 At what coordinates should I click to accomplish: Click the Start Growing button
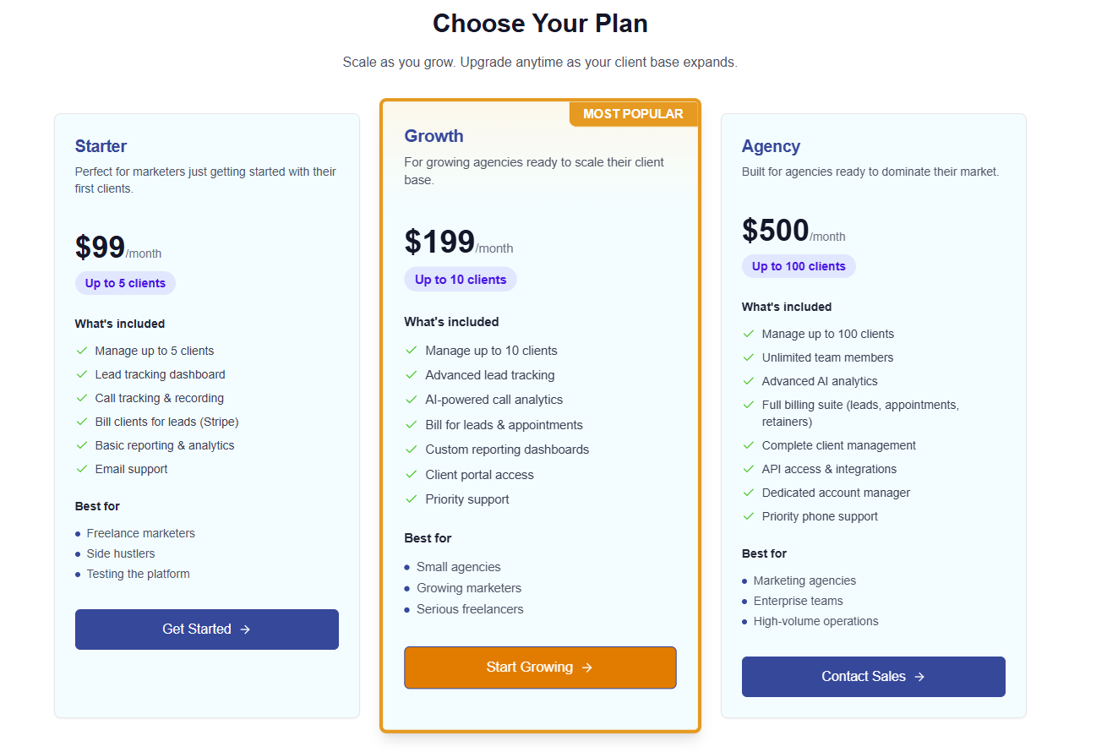click(540, 667)
